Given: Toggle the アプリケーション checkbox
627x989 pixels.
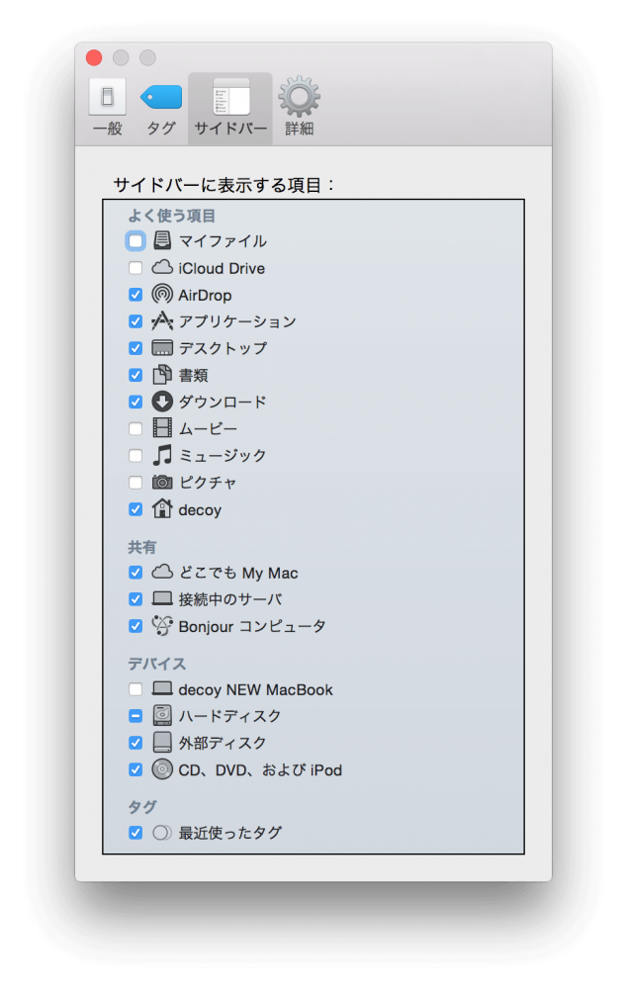Looking at the screenshot, I should pos(134,321).
